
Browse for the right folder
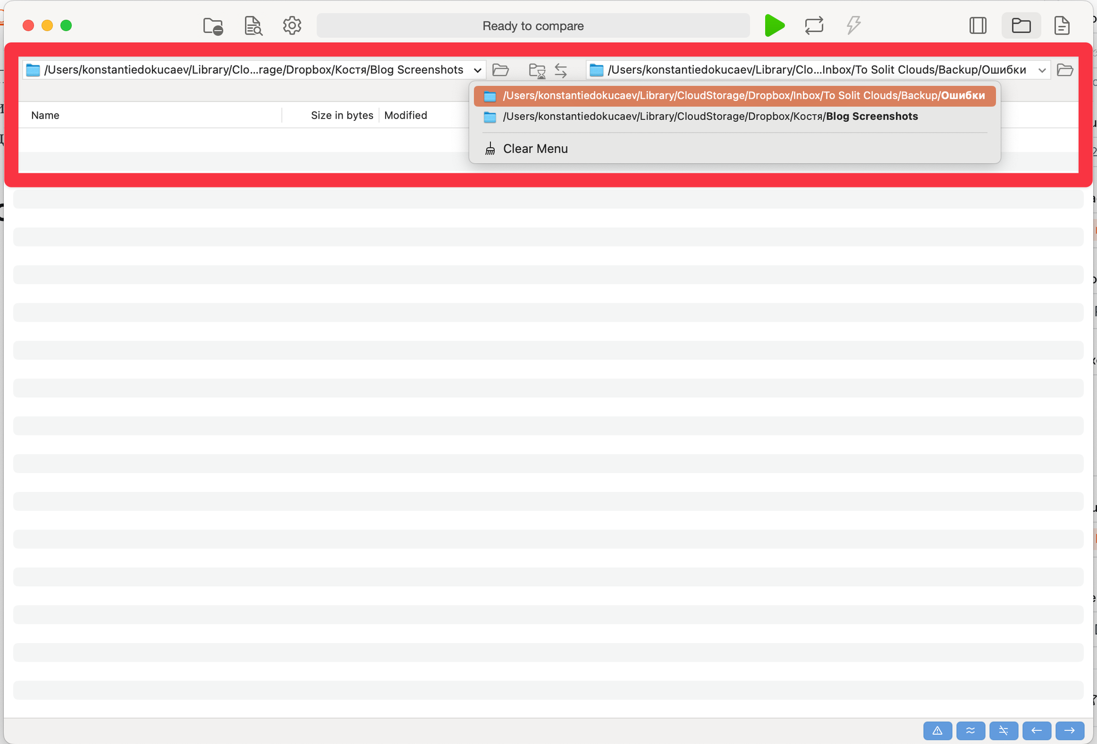tap(1065, 70)
